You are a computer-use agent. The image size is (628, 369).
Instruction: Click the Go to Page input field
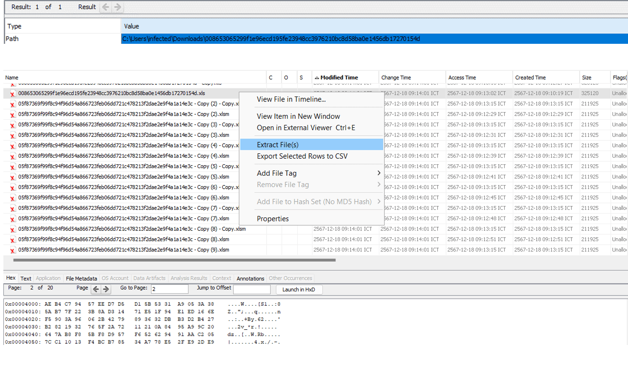coord(170,289)
